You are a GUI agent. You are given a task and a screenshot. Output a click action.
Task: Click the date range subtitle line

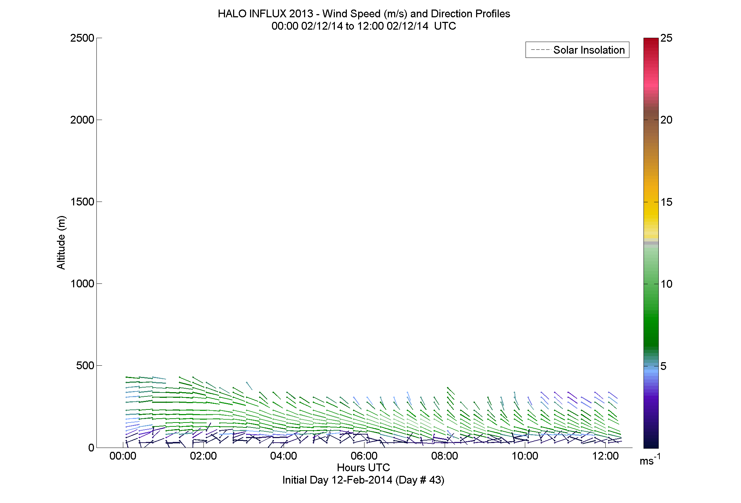click(x=364, y=26)
